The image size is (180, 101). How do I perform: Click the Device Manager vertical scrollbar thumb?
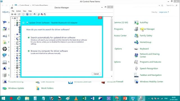click(x=112, y=45)
